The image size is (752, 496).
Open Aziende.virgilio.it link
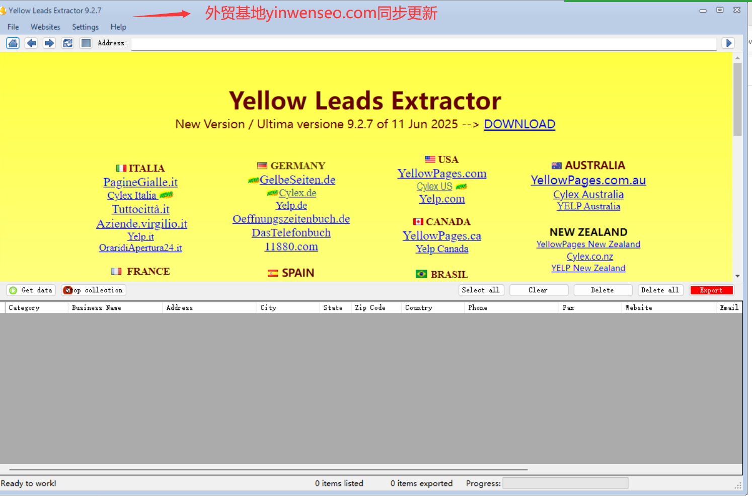click(x=141, y=224)
